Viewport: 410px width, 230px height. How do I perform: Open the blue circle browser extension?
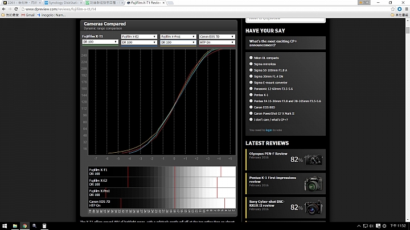click(x=400, y=9)
